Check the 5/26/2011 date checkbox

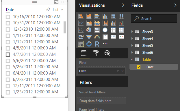(8, 67)
